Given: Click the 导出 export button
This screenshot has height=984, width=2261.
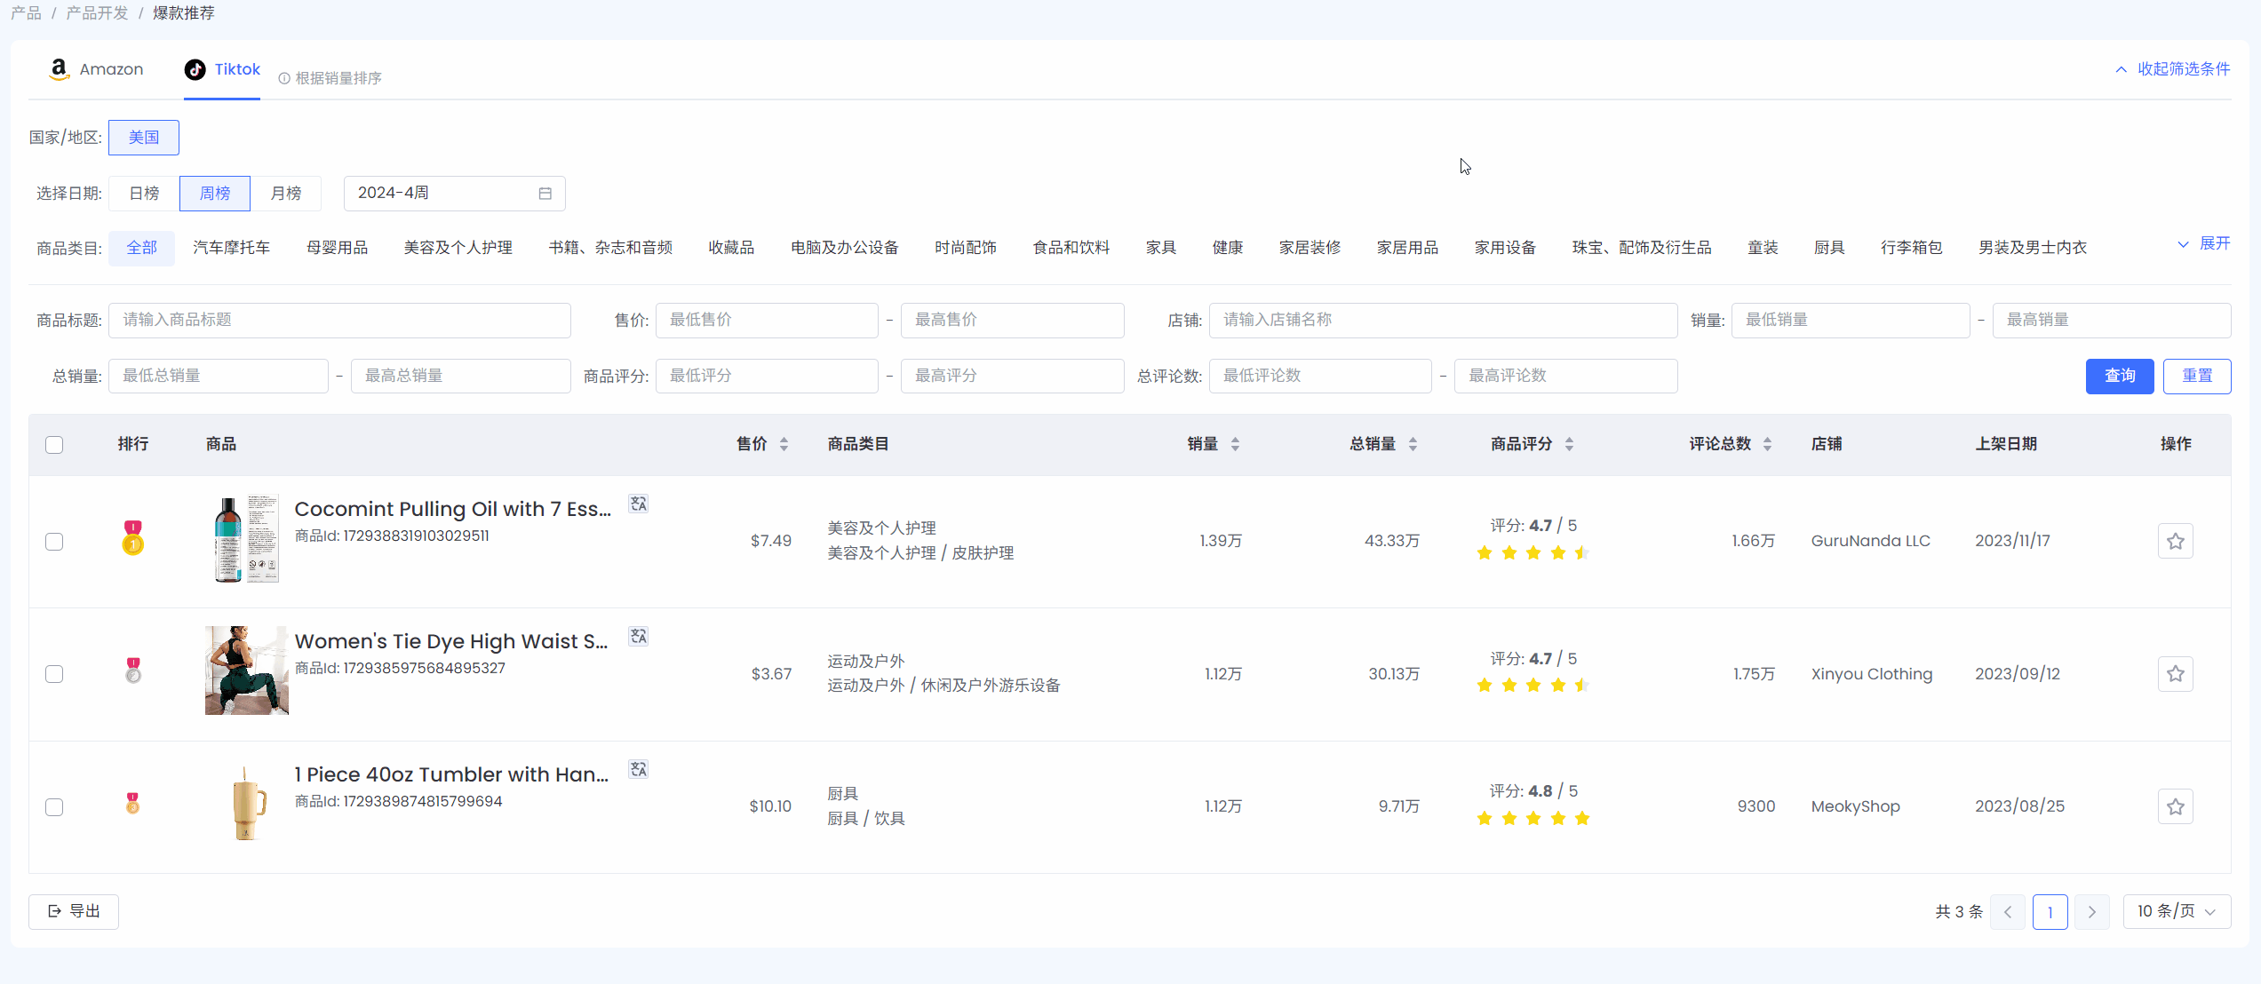Looking at the screenshot, I should (x=74, y=911).
